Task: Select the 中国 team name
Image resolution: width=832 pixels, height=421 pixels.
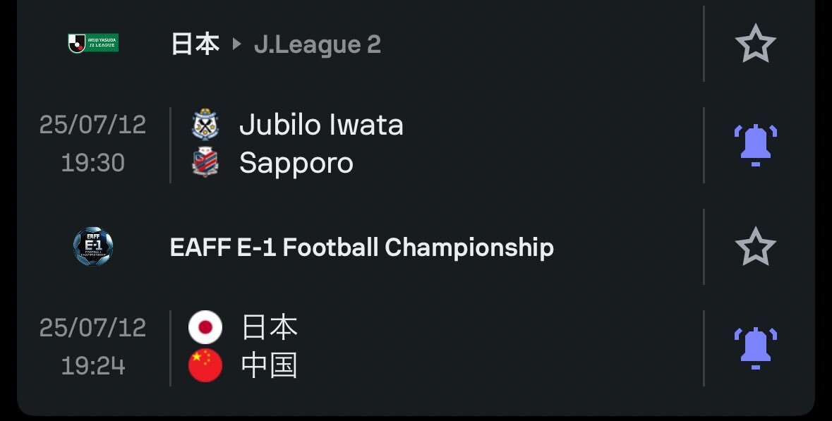Action: 269,365
